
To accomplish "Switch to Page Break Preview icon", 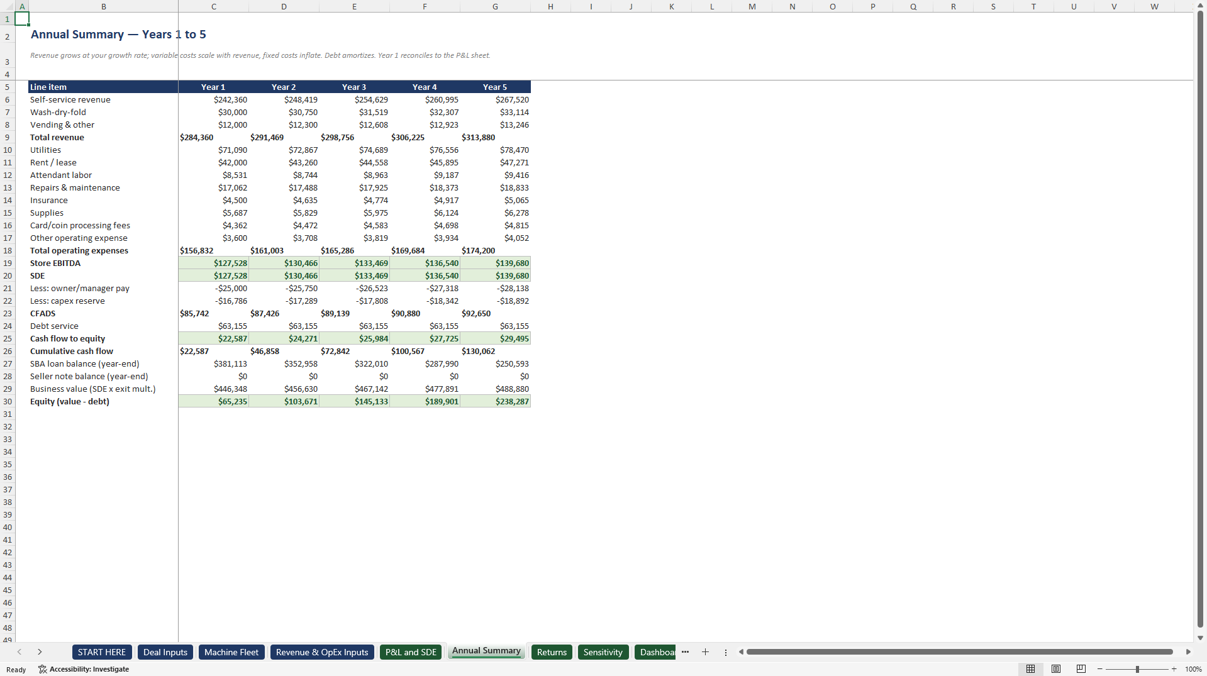I will pyautogui.click(x=1081, y=669).
